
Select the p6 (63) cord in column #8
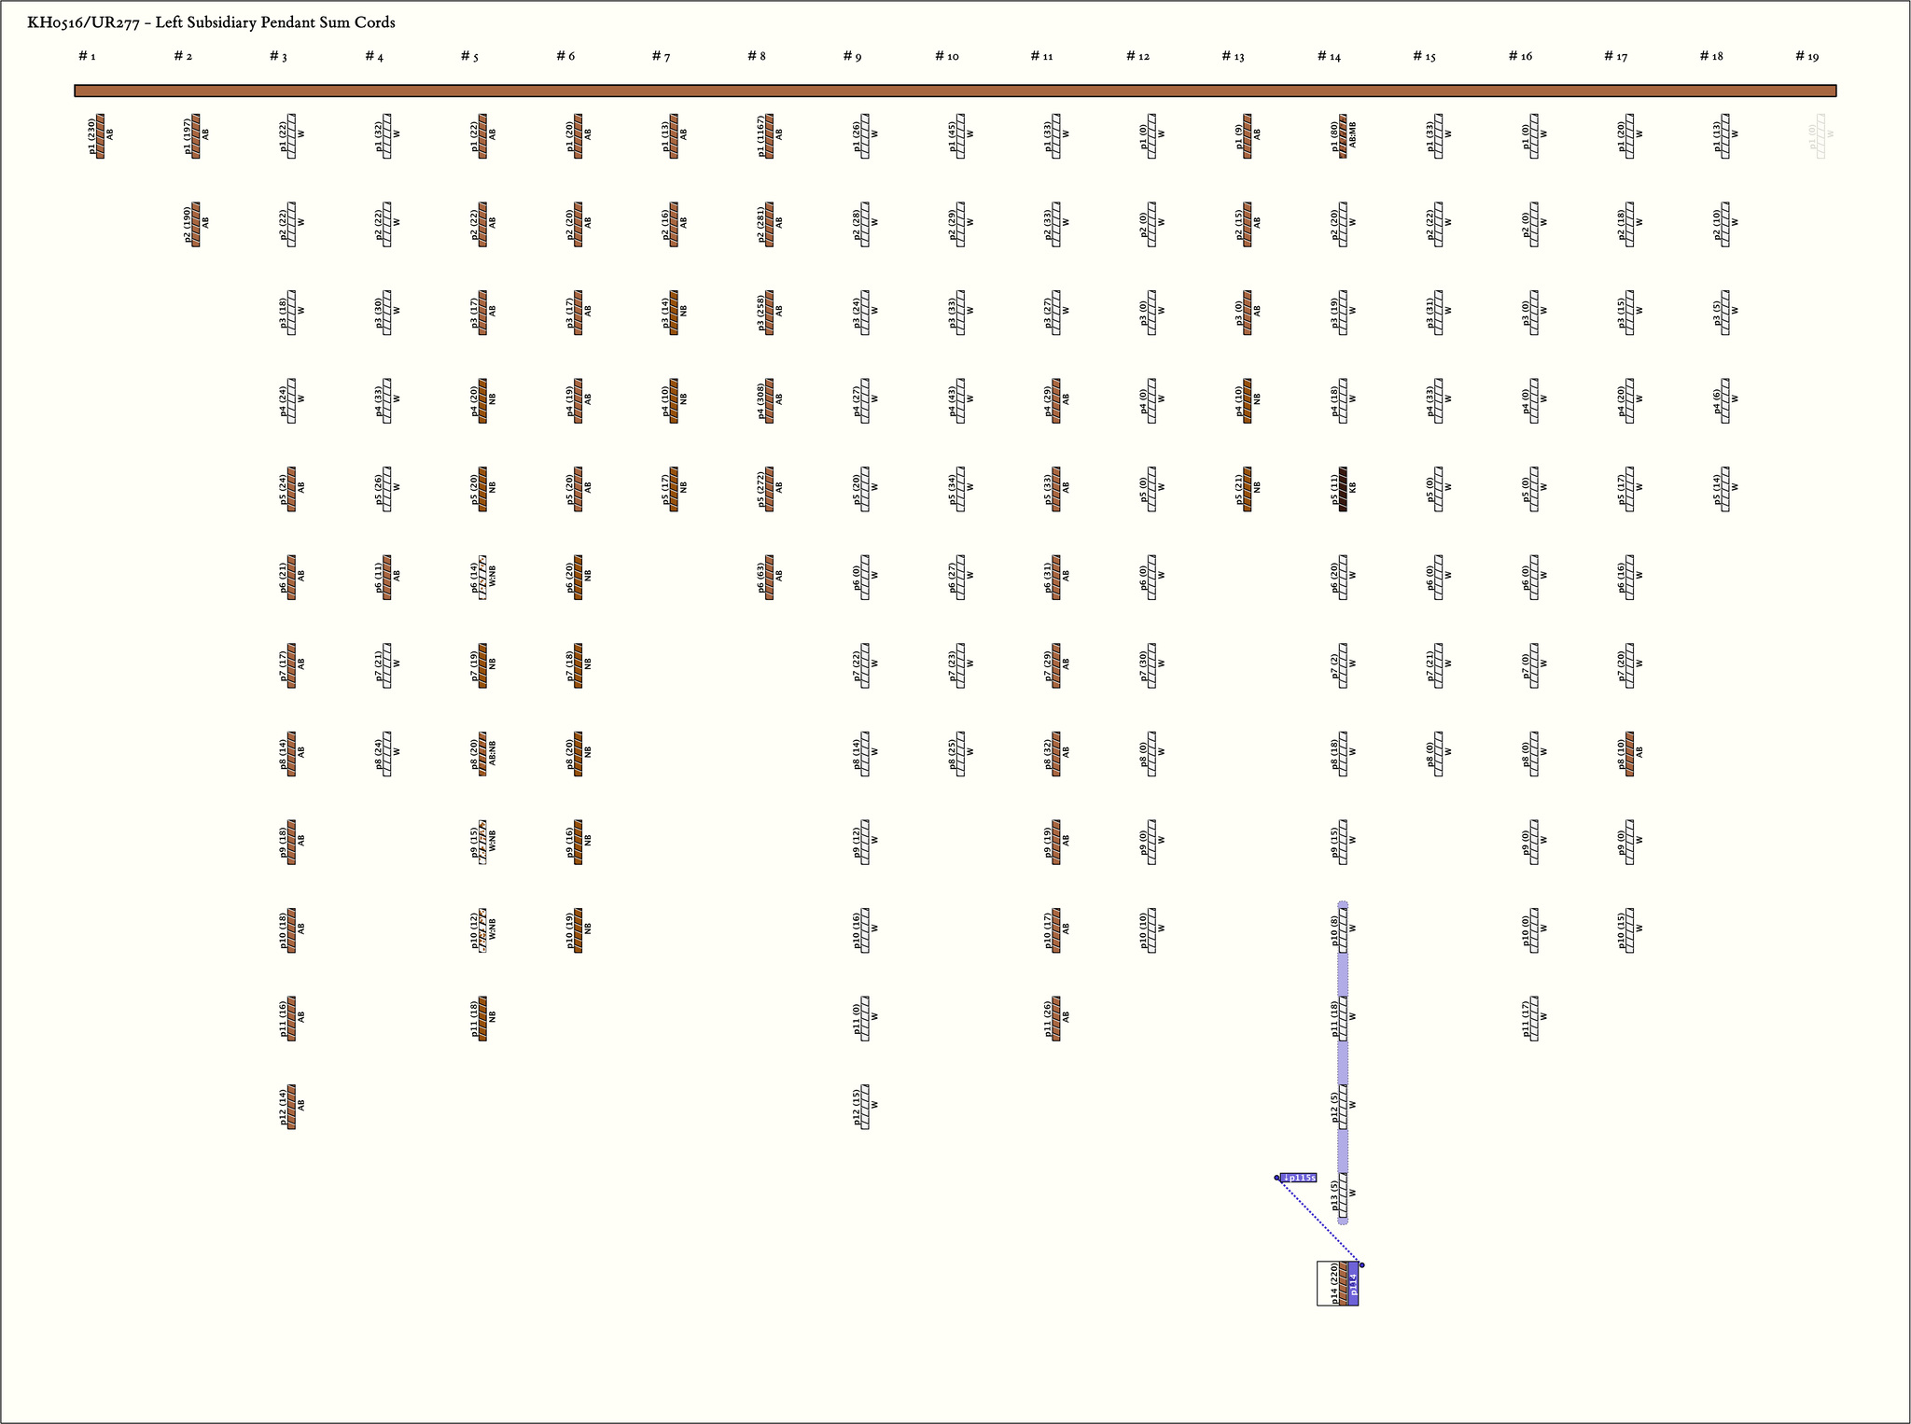(x=769, y=577)
